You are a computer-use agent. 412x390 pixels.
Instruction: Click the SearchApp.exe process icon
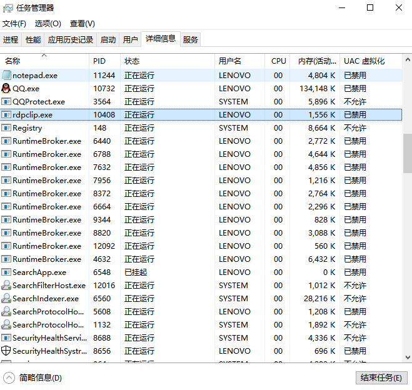point(6,272)
